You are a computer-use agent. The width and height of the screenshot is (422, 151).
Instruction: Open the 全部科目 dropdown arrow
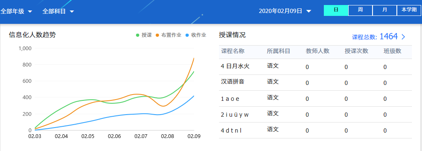72,12
